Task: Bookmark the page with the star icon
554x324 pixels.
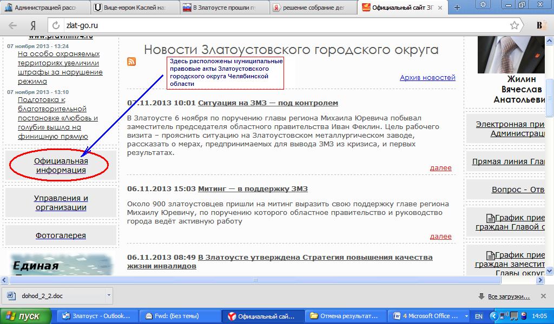Action: 515,25
